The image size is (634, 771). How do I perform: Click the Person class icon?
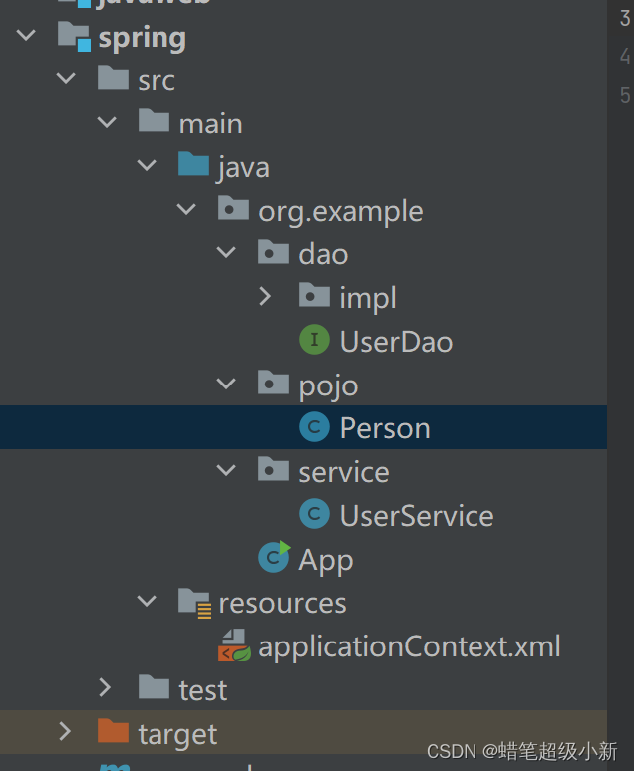(x=314, y=426)
